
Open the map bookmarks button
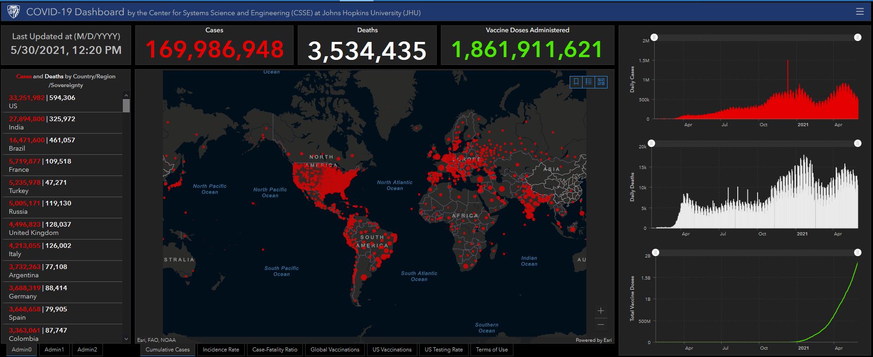click(576, 82)
